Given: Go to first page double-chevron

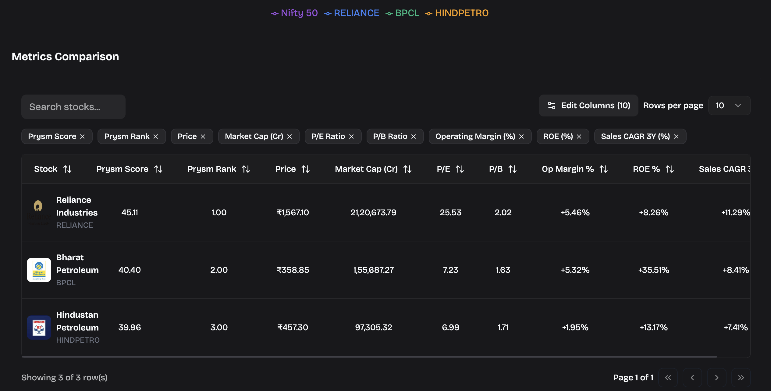Looking at the screenshot, I should (668, 378).
